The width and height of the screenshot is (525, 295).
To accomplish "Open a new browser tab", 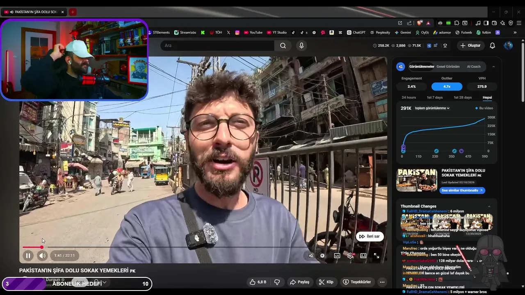I will coord(73,12).
